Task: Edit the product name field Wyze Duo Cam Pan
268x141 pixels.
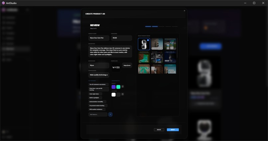Action: coord(99,38)
